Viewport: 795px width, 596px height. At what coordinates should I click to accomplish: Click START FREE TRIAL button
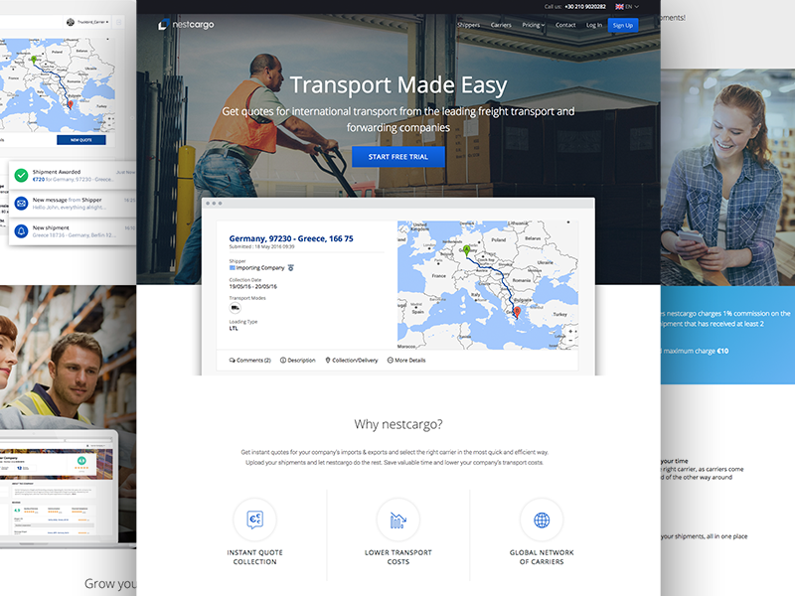click(x=398, y=157)
